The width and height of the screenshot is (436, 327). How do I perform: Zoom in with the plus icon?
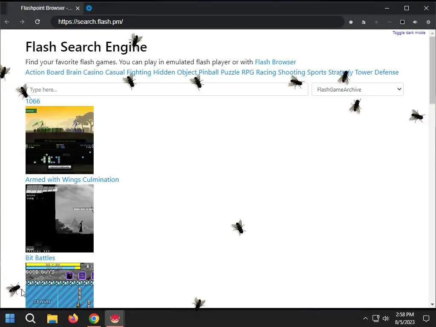point(376,22)
